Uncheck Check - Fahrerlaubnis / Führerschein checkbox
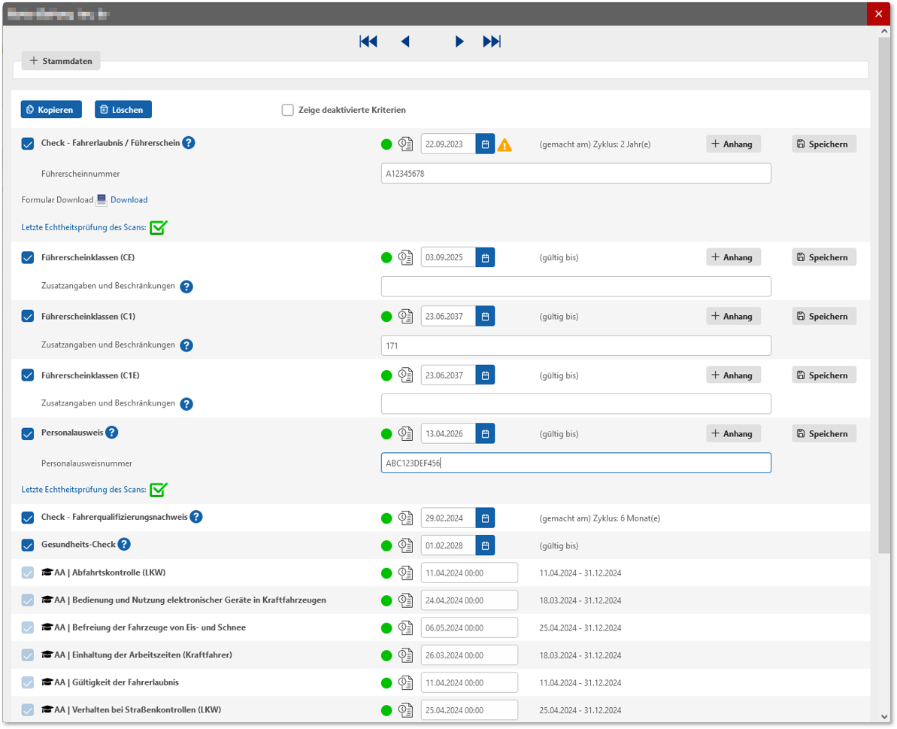 click(x=28, y=144)
